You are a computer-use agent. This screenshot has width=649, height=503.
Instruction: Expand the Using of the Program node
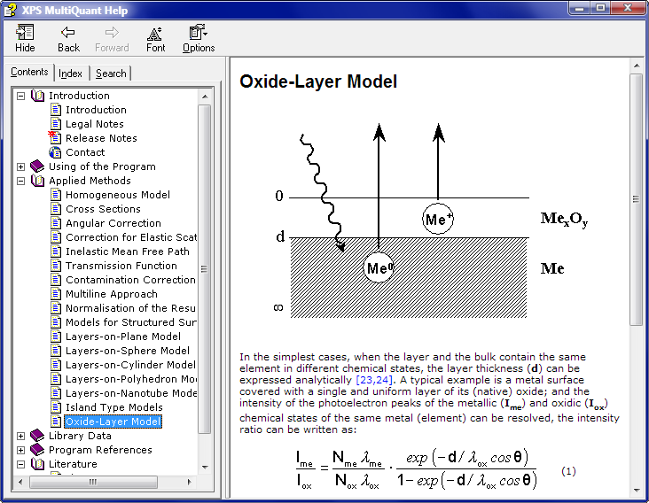(21, 166)
